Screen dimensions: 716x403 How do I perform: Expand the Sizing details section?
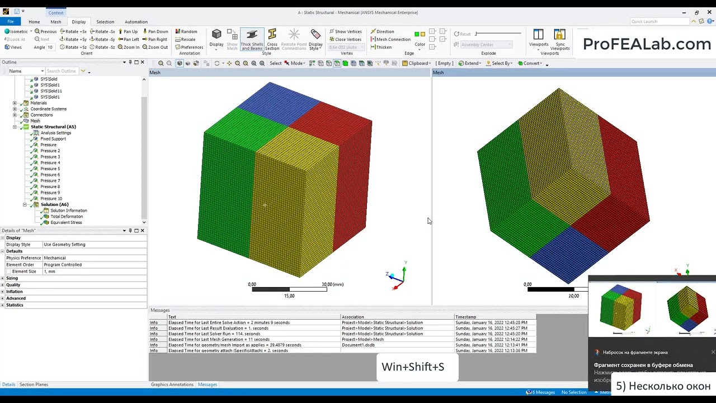click(x=3, y=278)
